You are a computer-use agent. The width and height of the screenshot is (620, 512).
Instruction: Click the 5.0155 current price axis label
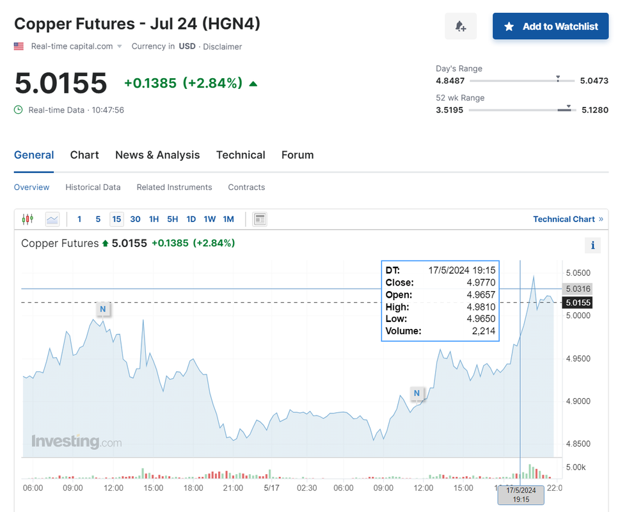577,303
